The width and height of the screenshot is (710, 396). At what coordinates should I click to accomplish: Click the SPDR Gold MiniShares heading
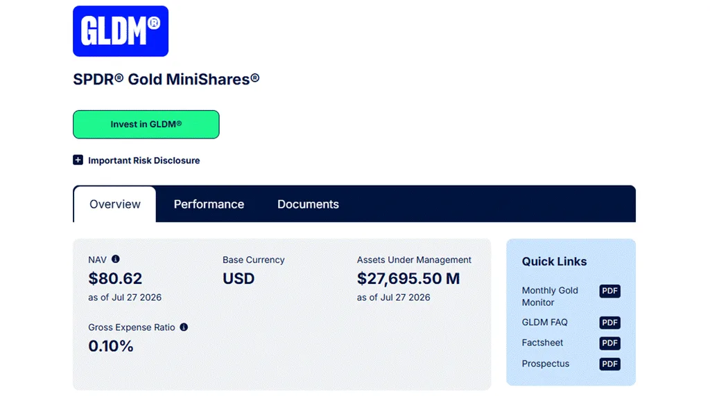click(x=166, y=79)
